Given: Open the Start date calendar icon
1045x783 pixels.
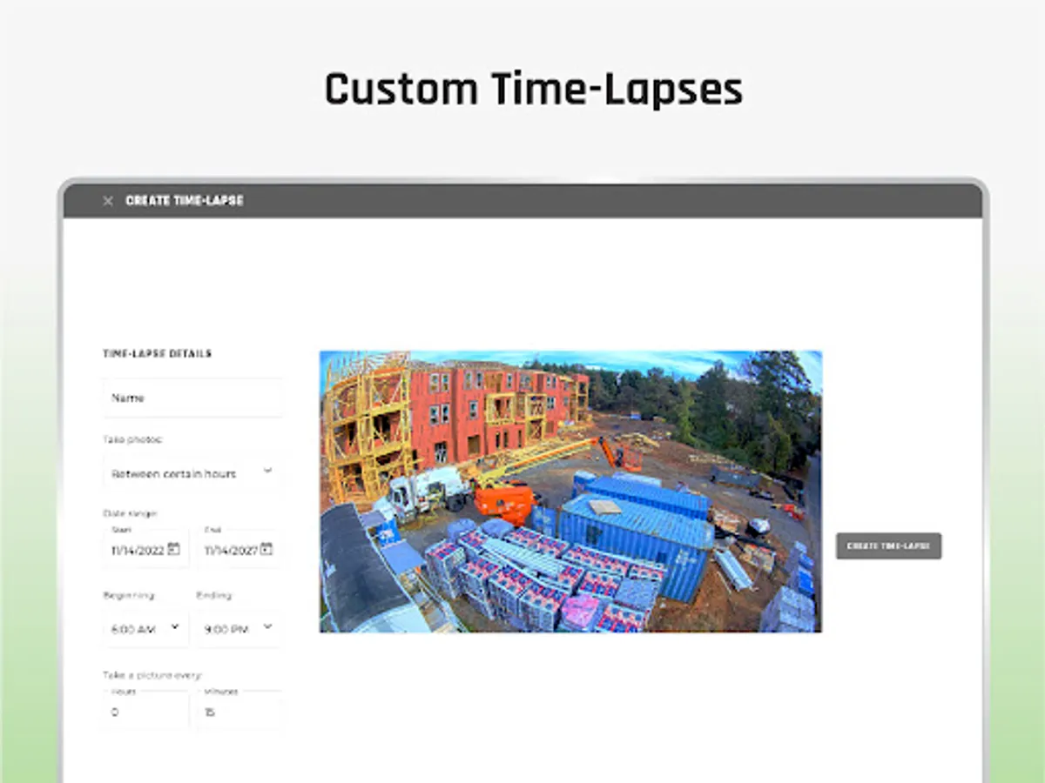Looking at the screenshot, I should coord(174,549).
